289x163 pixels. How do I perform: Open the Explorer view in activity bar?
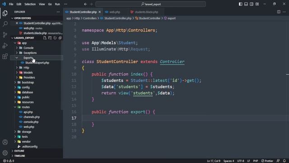pos(5,13)
